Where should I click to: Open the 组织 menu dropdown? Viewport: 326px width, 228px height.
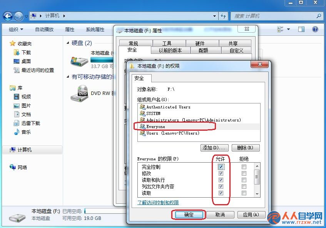click(x=16, y=30)
